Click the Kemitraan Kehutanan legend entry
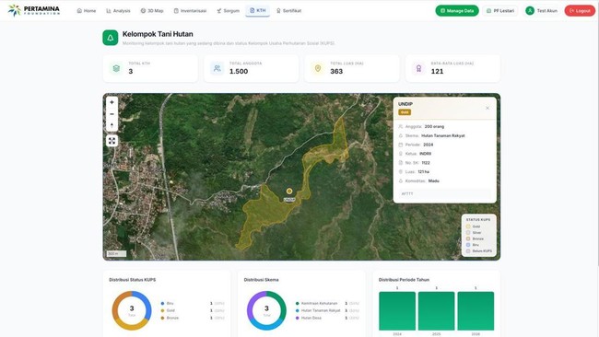The width and height of the screenshot is (599, 337). tap(327, 304)
